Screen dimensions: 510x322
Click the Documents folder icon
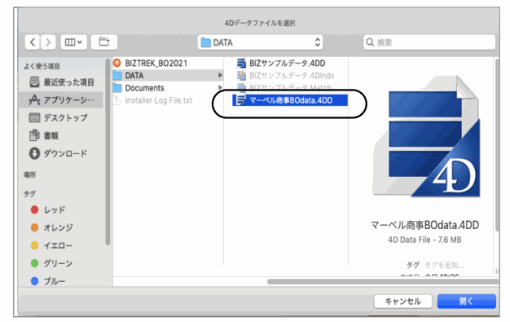pyautogui.click(x=117, y=88)
